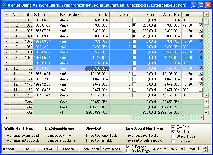
Task: Click the grid corner triangle menu indicator
Action: point(7,15)
